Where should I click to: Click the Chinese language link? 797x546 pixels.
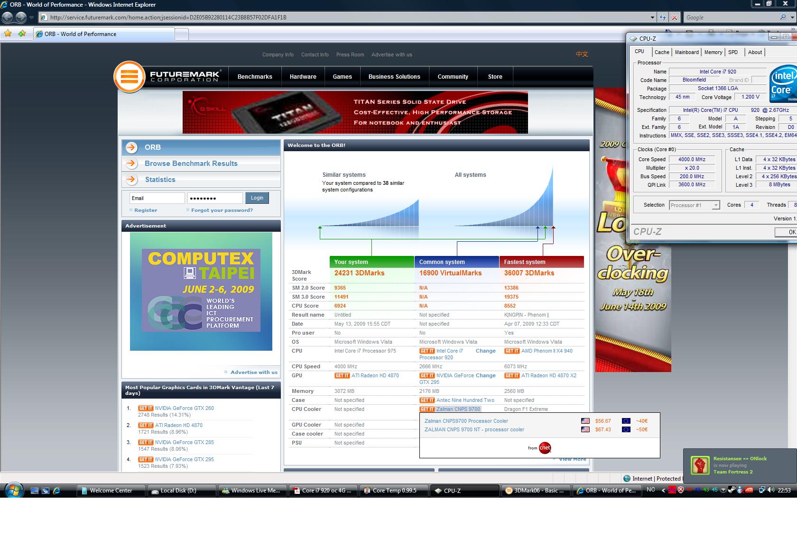582,54
